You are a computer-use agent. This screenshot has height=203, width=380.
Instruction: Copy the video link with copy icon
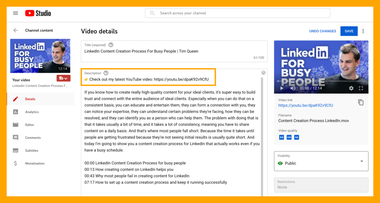click(361, 102)
